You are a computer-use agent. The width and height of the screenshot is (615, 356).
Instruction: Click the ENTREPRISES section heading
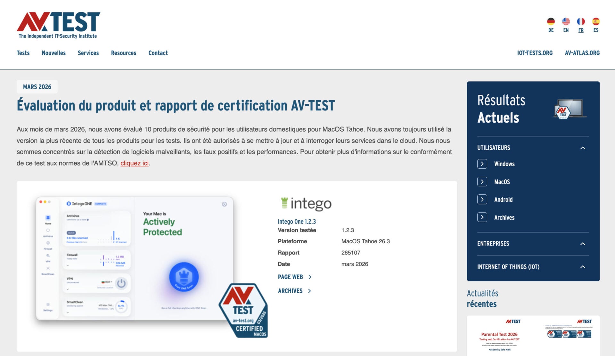(x=493, y=244)
